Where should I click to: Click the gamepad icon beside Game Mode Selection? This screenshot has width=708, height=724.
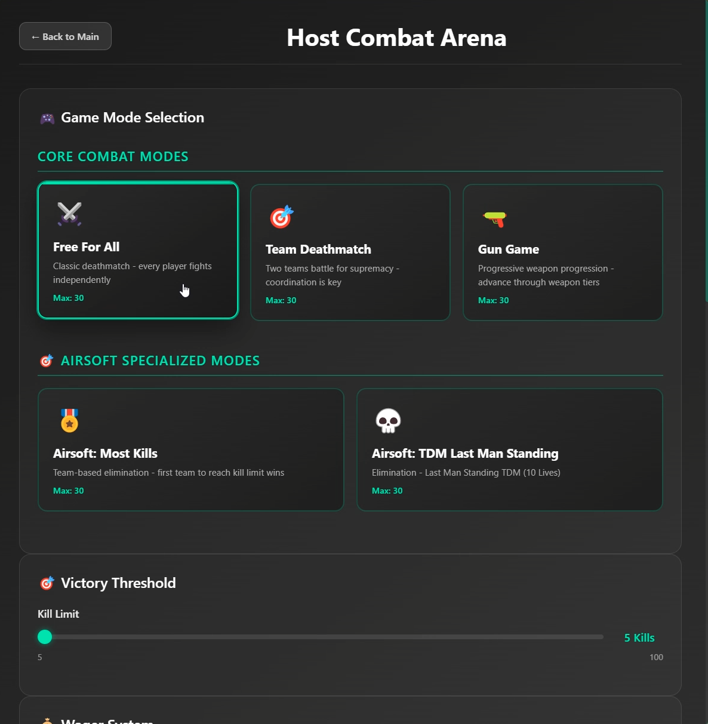47,118
